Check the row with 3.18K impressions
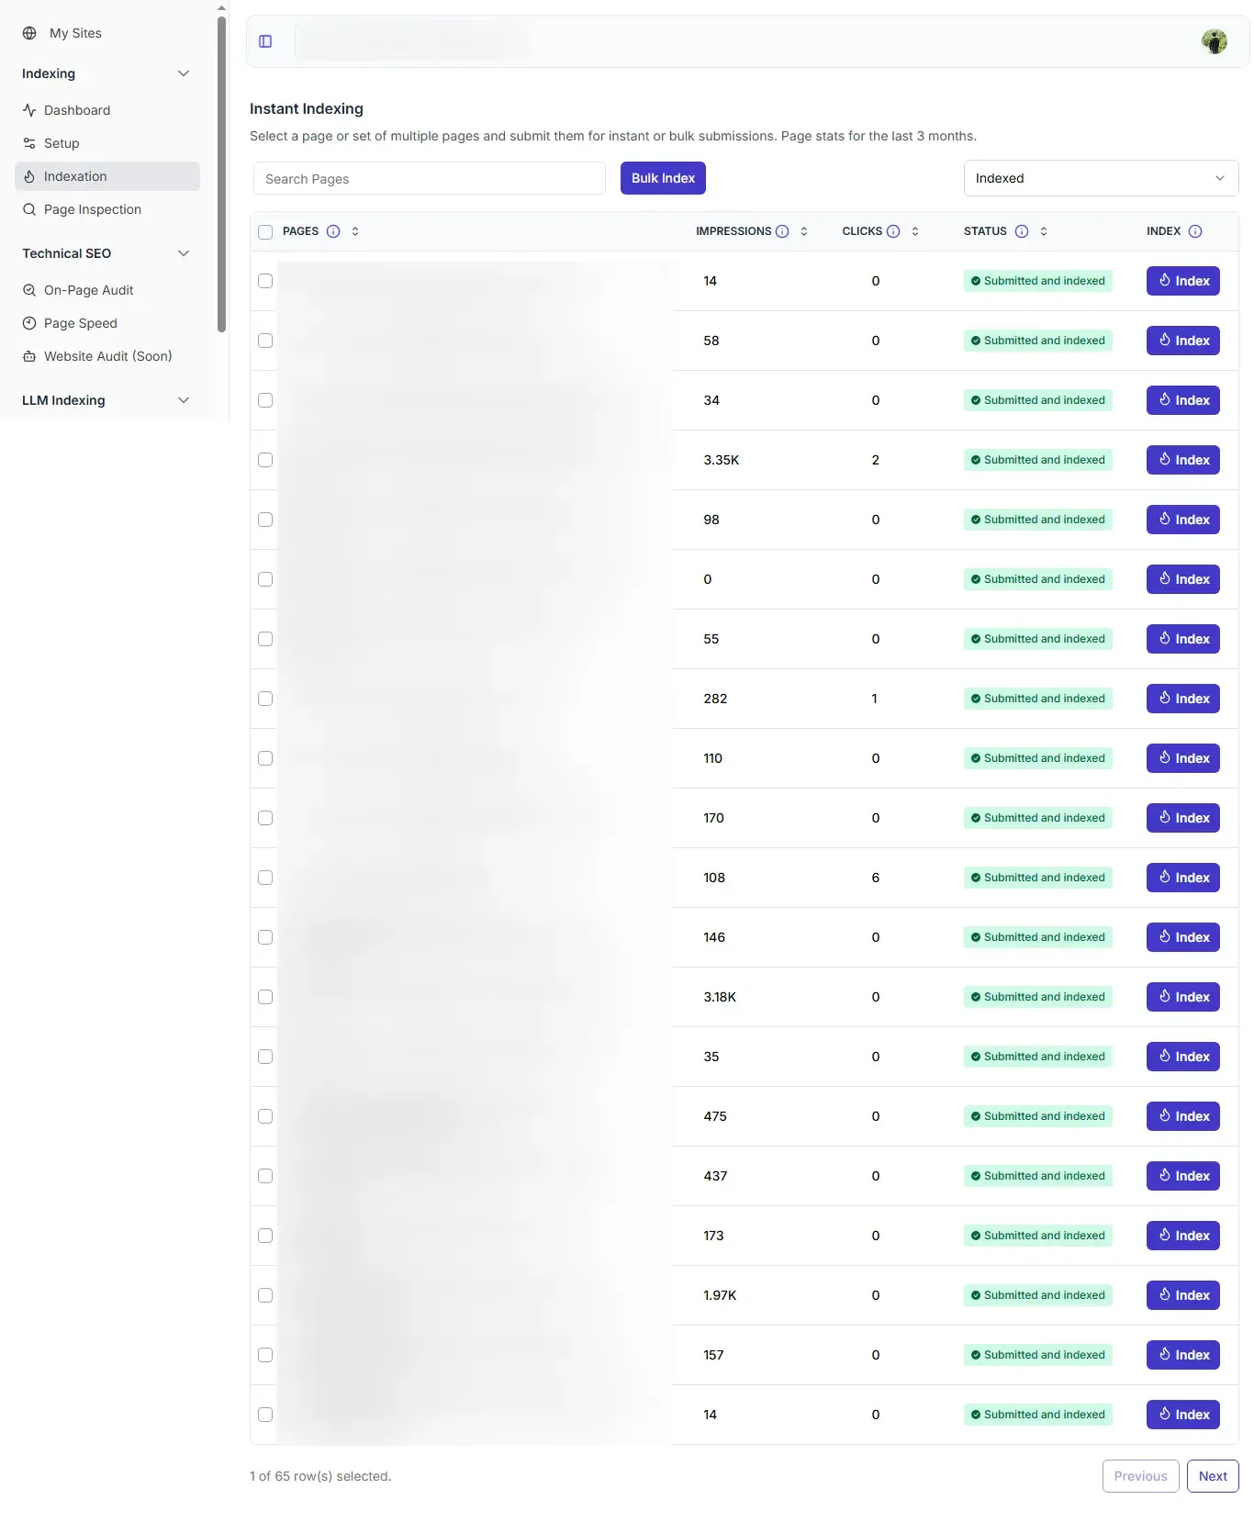The height and width of the screenshot is (1522, 1254). click(265, 997)
